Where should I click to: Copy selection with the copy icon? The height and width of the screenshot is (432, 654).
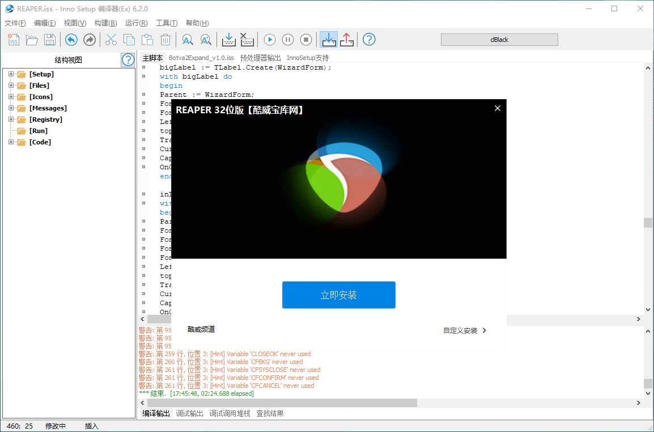tap(129, 40)
